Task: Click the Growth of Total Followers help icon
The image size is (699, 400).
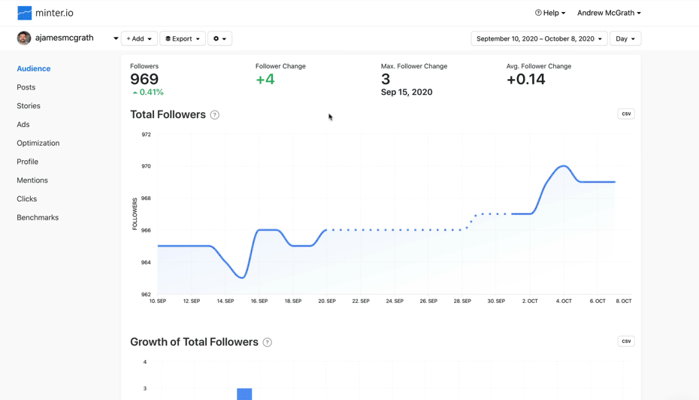Action: tap(267, 342)
